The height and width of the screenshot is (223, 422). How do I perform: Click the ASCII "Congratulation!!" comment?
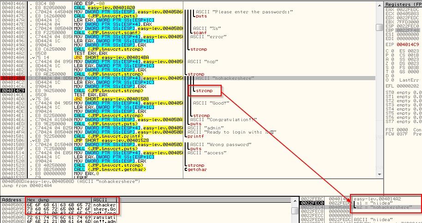[x=223, y=119]
